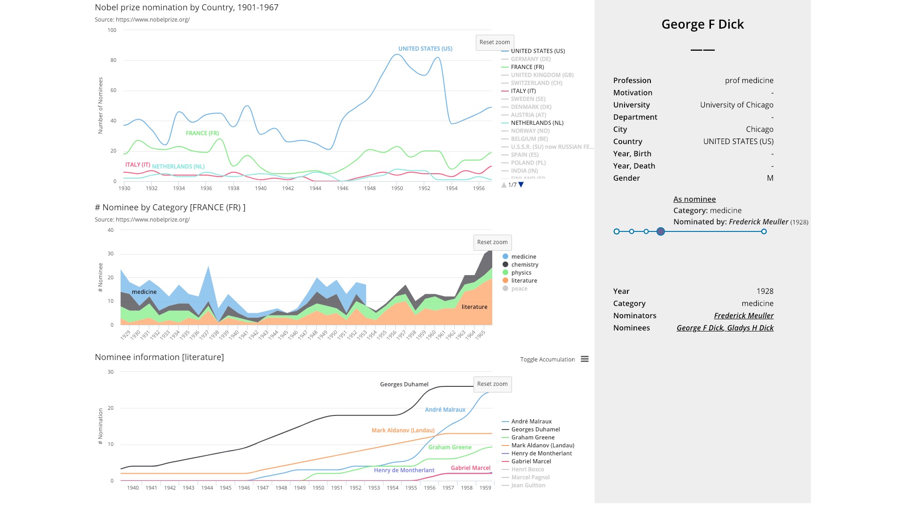Go to next legend page arrow
Viewport: 901px width, 507px height.
click(521, 185)
